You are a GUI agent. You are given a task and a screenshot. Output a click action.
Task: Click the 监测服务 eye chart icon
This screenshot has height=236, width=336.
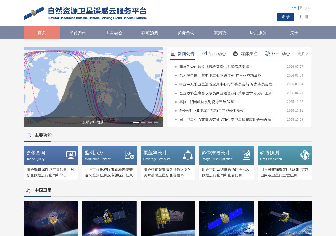(130, 155)
